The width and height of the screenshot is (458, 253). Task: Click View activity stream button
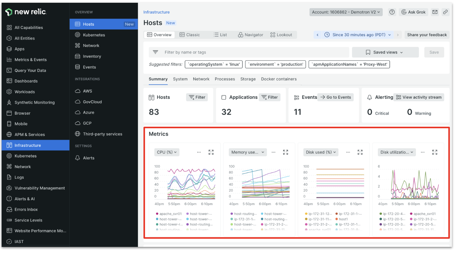pos(419,97)
